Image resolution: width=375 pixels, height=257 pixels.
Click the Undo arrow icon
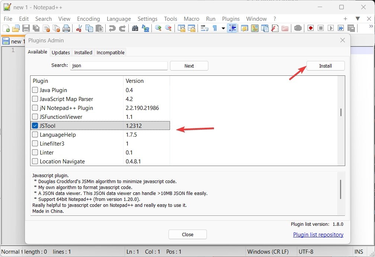(x=112, y=28)
